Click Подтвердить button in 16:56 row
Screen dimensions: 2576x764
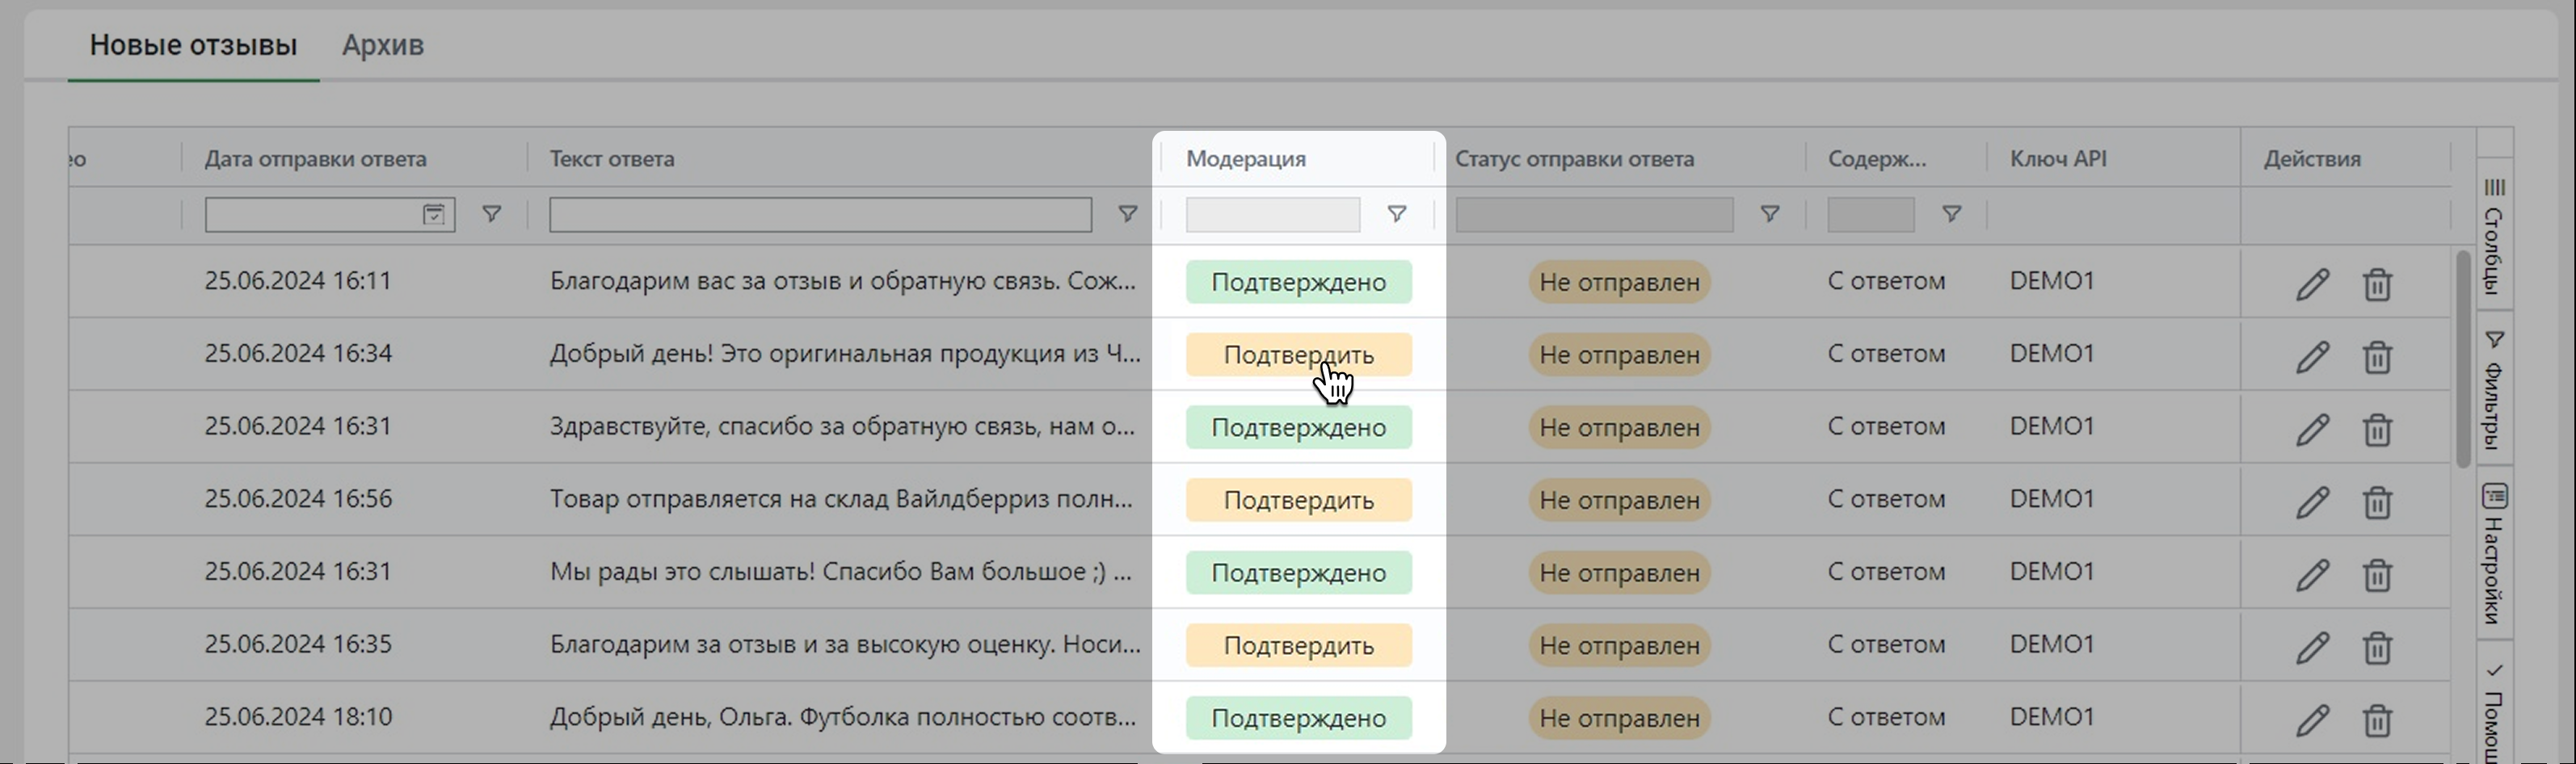click(x=1298, y=500)
